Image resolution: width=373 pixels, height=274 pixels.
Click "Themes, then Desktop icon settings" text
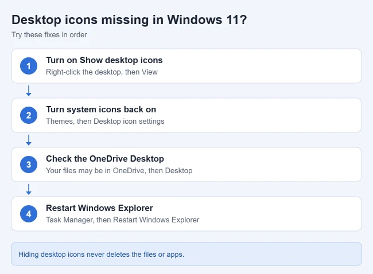105,121
